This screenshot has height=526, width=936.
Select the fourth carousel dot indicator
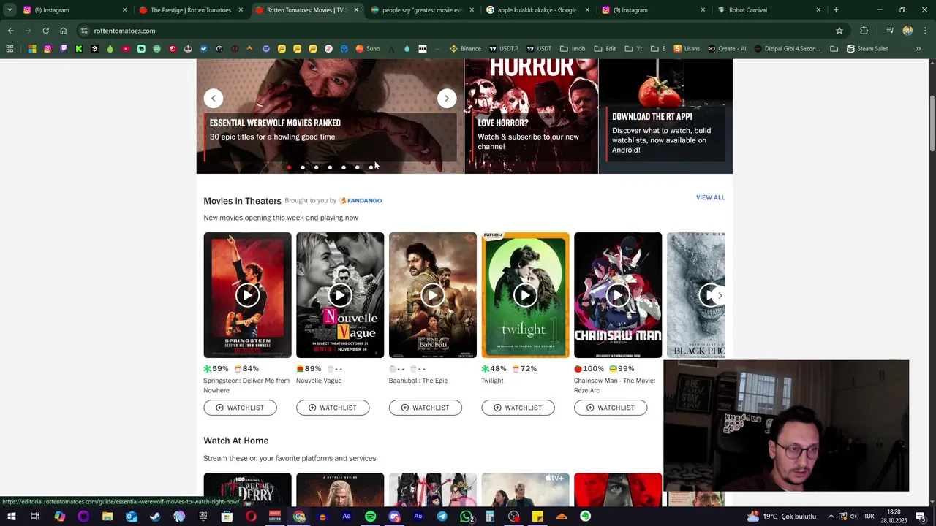330,167
